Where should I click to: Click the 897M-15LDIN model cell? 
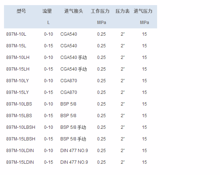(x=20, y=162)
